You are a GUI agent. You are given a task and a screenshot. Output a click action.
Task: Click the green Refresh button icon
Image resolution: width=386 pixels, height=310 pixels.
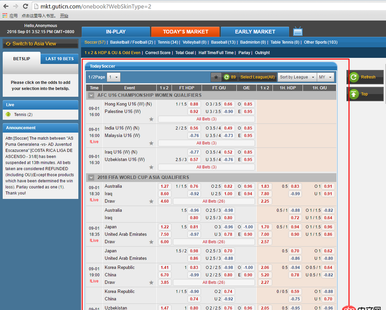point(354,77)
